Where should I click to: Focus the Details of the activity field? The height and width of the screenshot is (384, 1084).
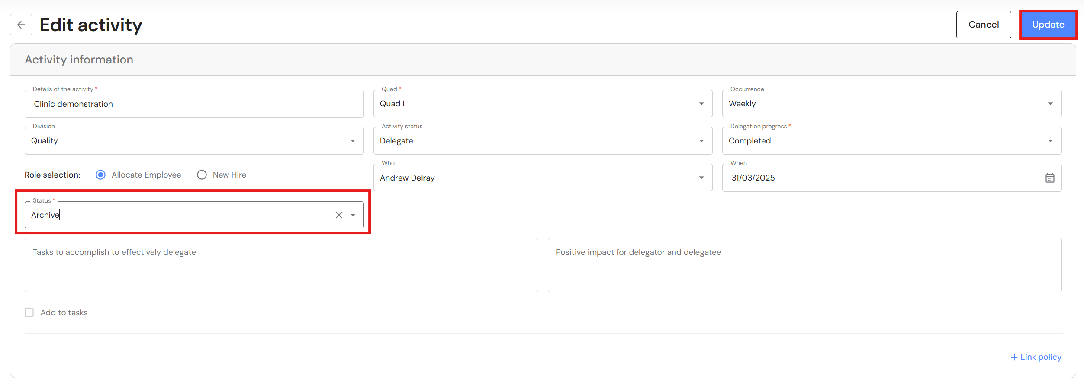(x=194, y=104)
